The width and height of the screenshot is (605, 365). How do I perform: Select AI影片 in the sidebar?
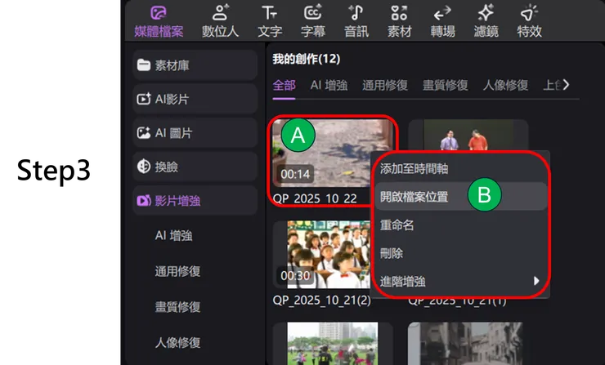tap(195, 99)
